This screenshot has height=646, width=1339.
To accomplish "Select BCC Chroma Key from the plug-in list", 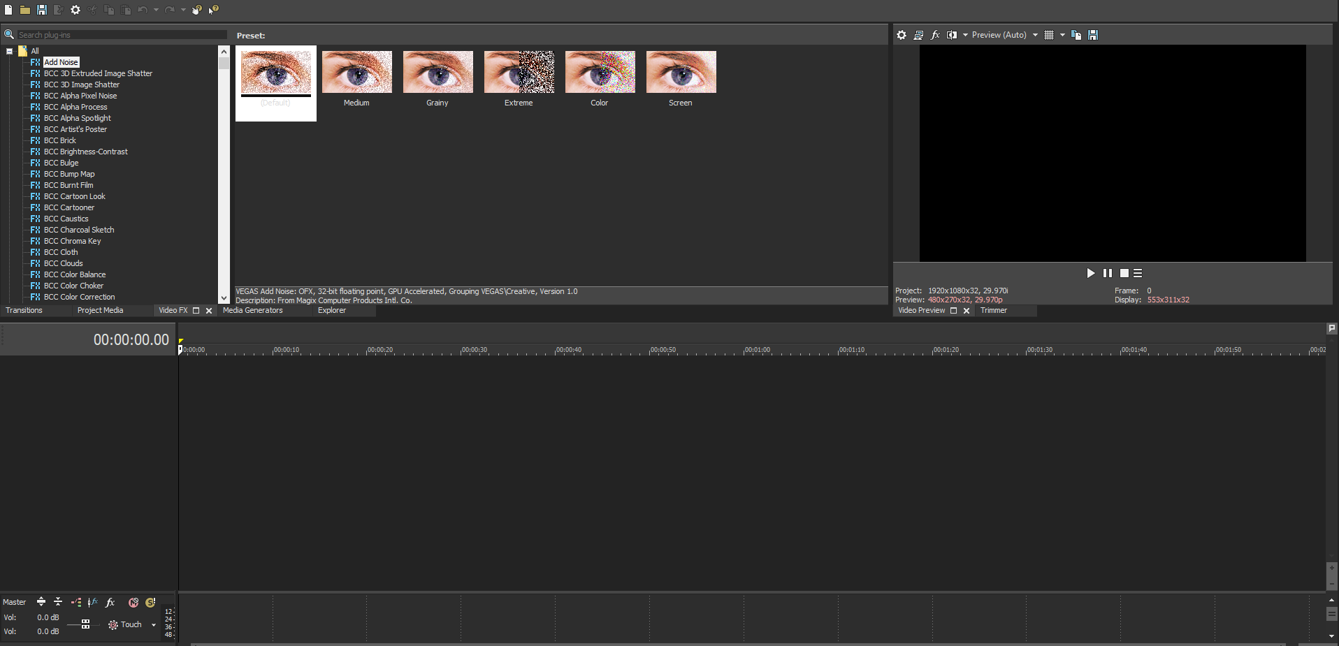I will pos(72,241).
